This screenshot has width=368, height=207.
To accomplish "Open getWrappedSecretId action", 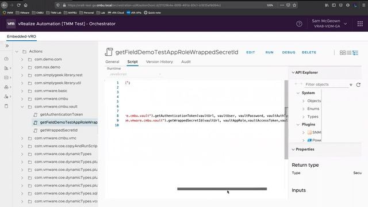I will pyautogui.click(x=59, y=130).
